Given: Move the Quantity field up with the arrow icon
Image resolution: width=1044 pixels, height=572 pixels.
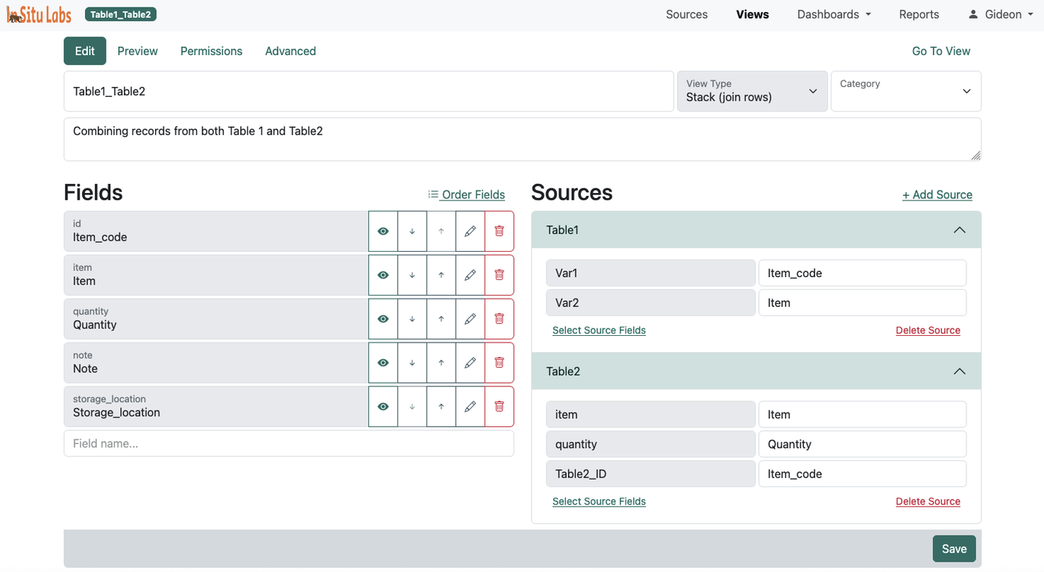Looking at the screenshot, I should tap(441, 319).
